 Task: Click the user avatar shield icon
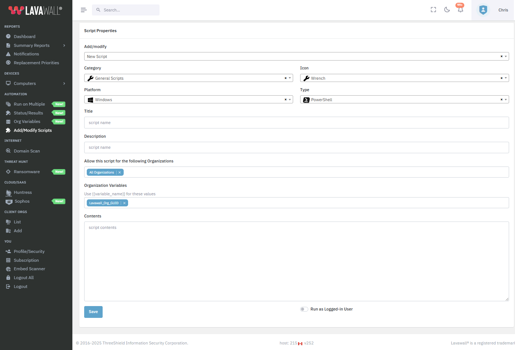click(483, 10)
